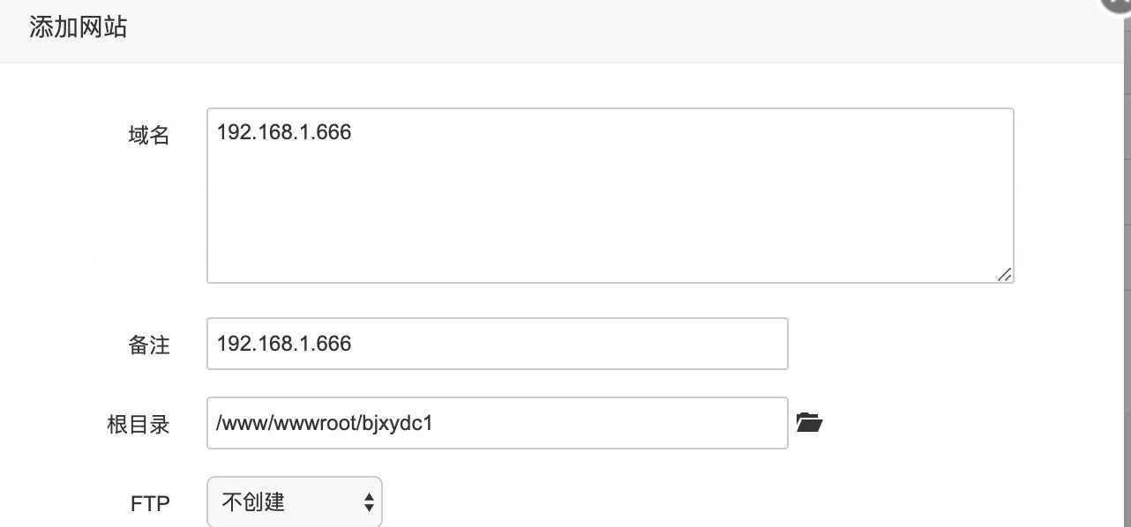
Task: Click the 不创建 text in FTP selector
Action: [254, 502]
